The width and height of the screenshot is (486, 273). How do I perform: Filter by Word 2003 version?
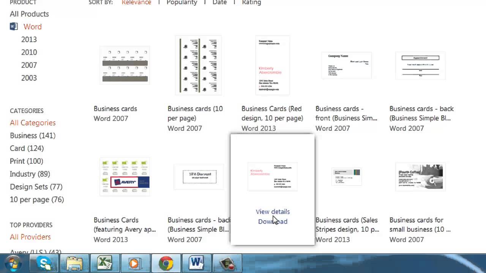pyautogui.click(x=29, y=78)
